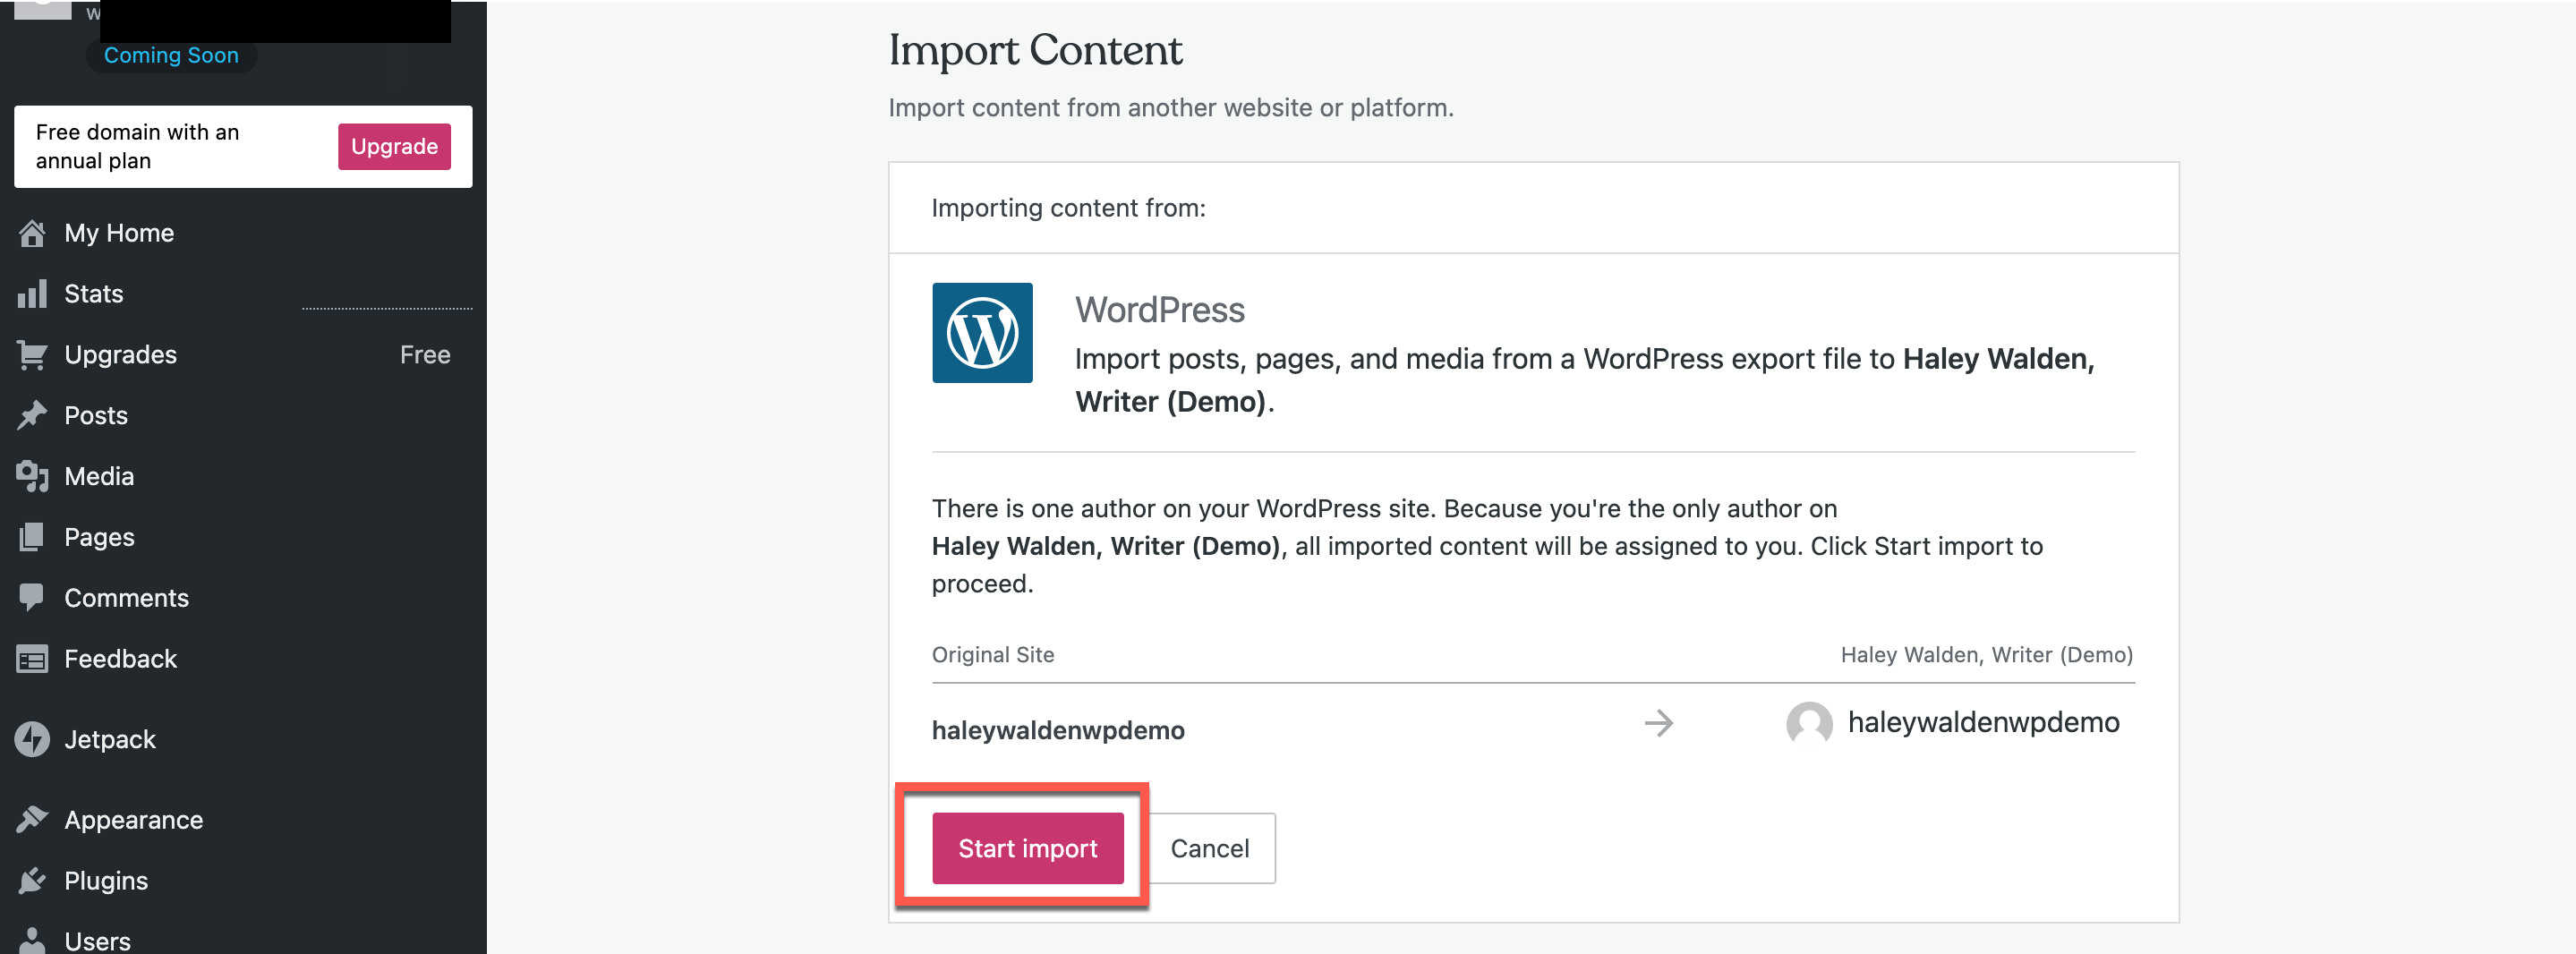Click the WordPress logo in import panel

click(981, 333)
